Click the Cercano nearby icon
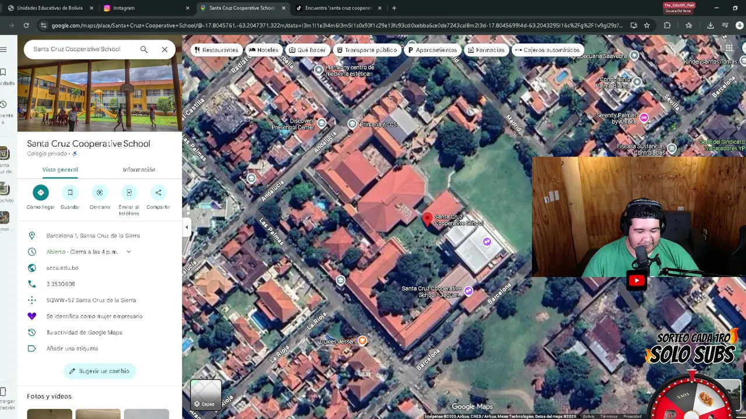The height and width of the screenshot is (419, 746). click(100, 193)
